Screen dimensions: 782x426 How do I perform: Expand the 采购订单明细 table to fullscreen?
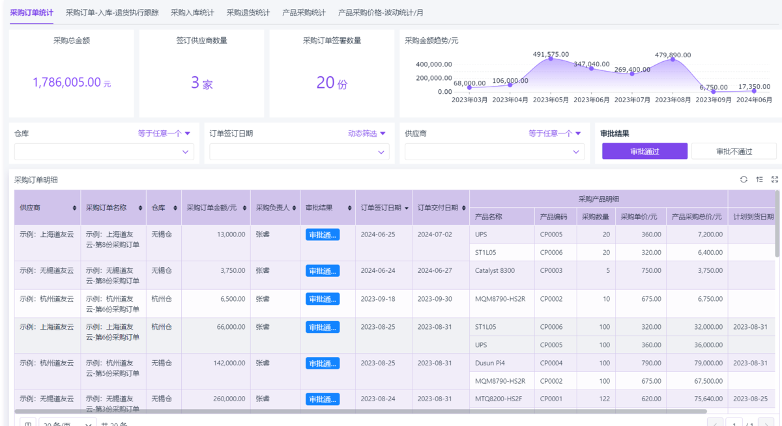(x=775, y=180)
